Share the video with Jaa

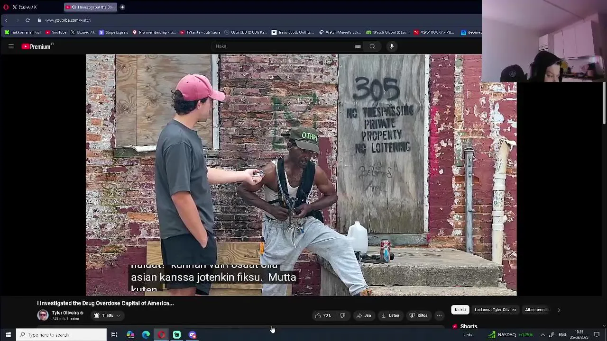pyautogui.click(x=364, y=315)
